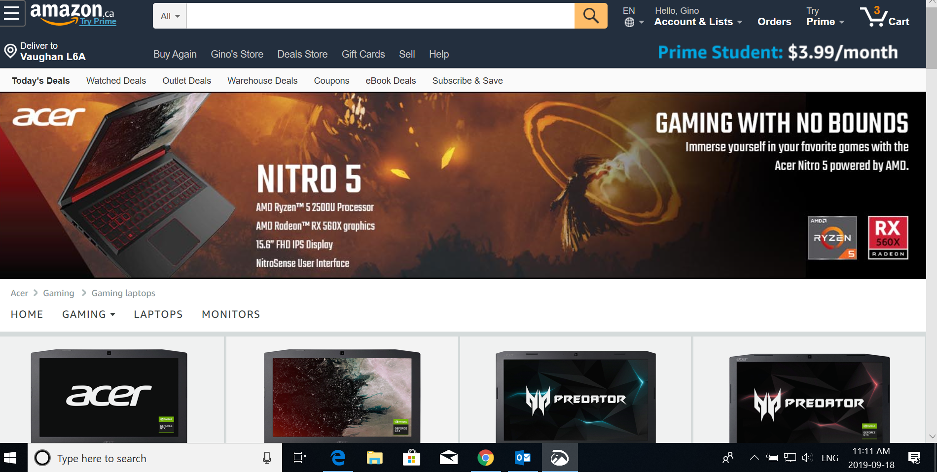Launch Microsoft Edge from the taskbar

pyautogui.click(x=338, y=458)
